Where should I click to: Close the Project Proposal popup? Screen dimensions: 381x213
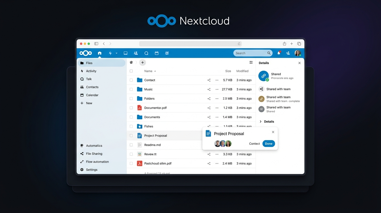[x=273, y=132]
